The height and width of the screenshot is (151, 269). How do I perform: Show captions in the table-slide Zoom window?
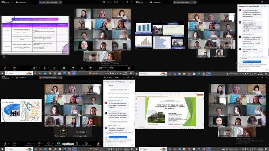[x=100, y=68]
